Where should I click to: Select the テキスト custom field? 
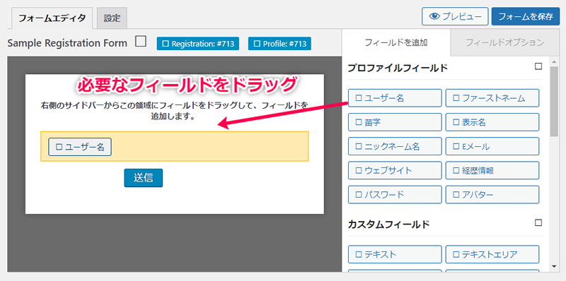pyautogui.click(x=395, y=254)
